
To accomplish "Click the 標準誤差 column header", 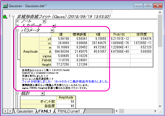I will pyautogui.click(x=79, y=35).
